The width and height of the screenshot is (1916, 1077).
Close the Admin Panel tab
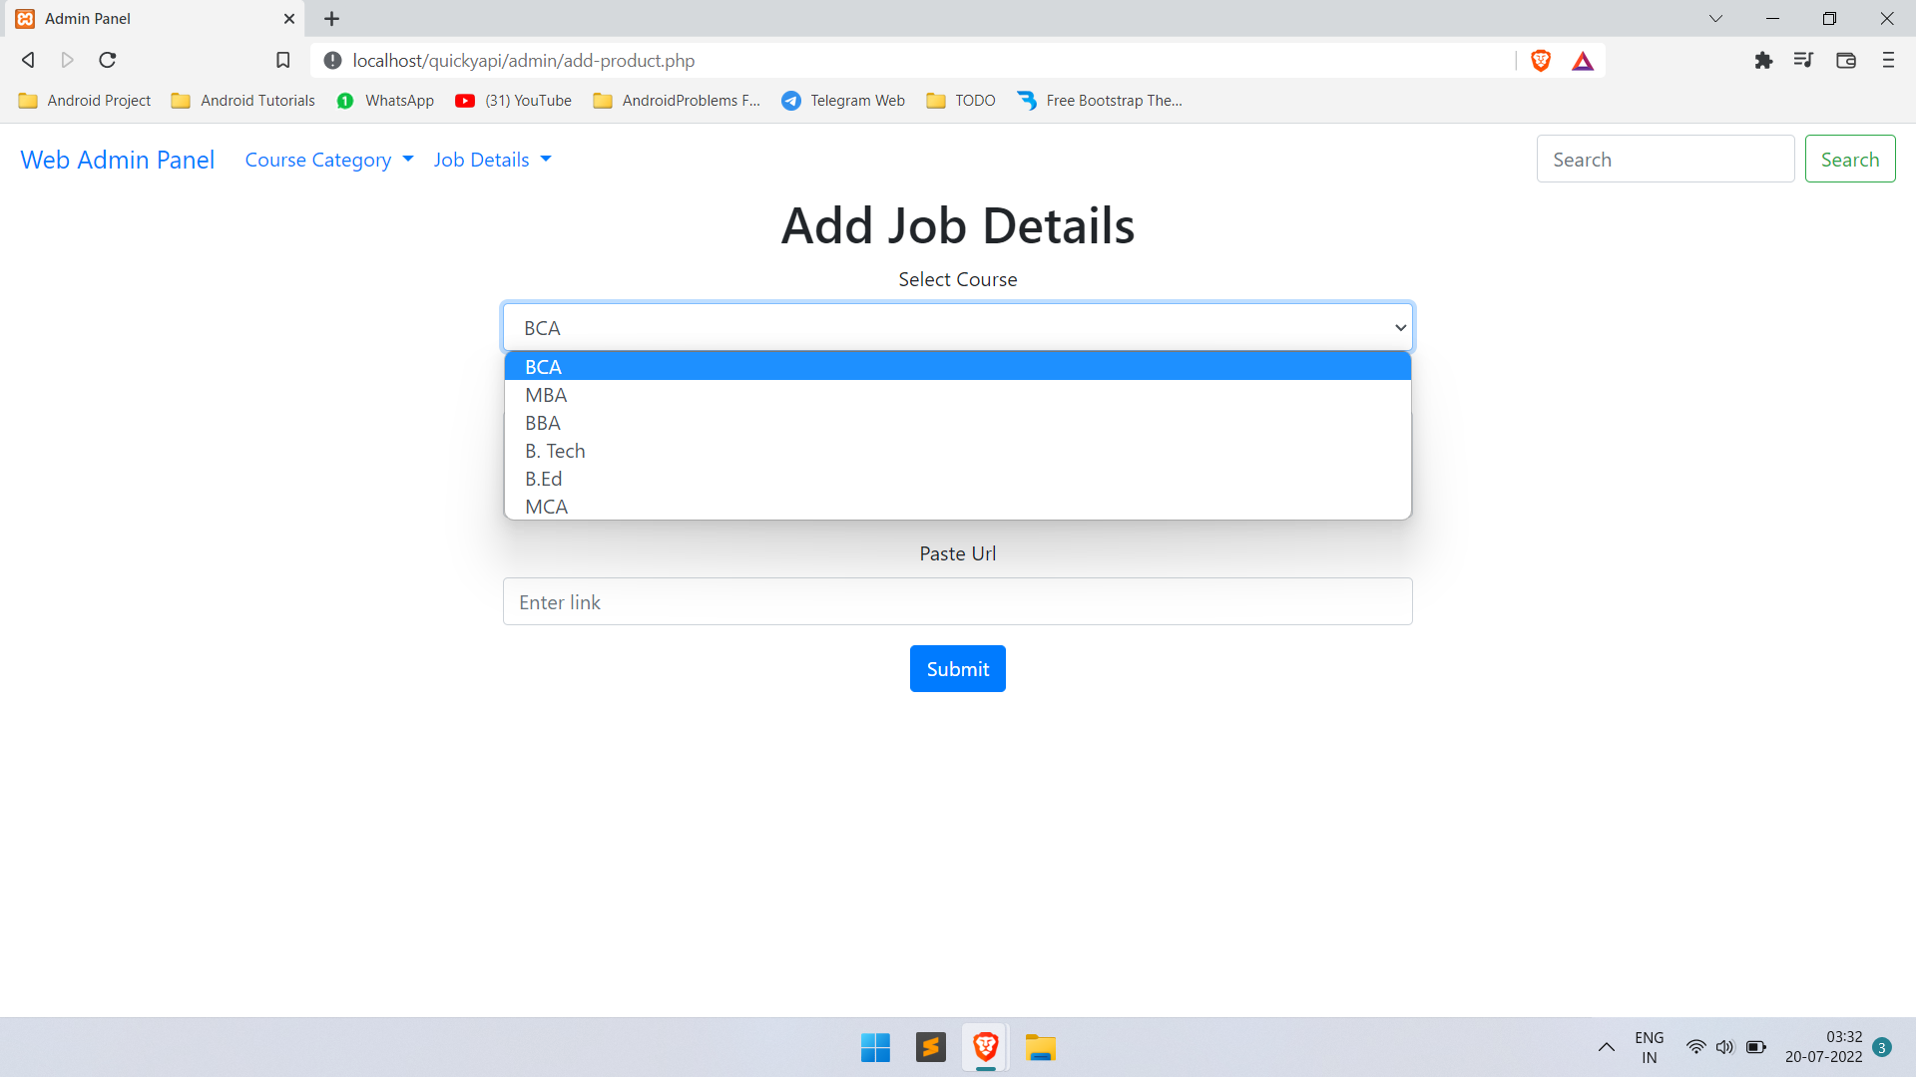coord(289,19)
